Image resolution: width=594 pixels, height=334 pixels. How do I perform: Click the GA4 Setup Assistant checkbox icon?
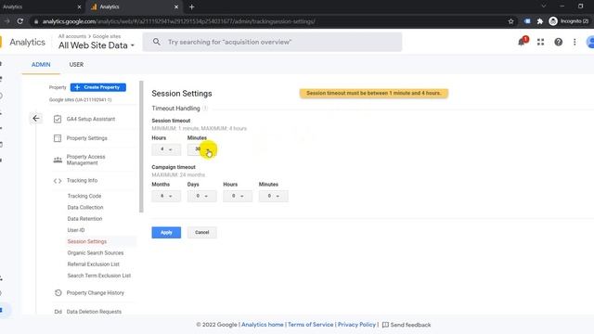(58, 119)
